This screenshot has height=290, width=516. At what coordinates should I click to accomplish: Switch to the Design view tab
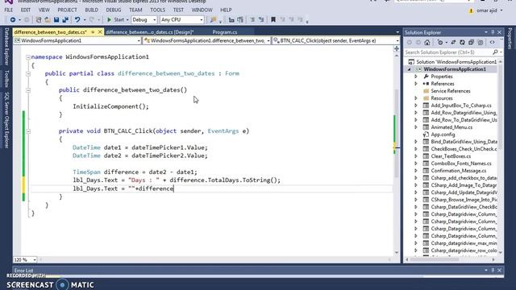pyautogui.click(x=150, y=32)
